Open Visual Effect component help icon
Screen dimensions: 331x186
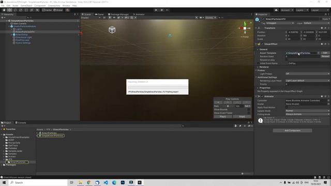322,44
